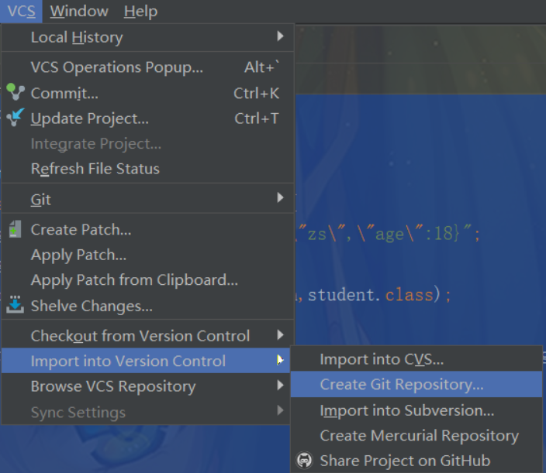Click Sync Settings entry
The width and height of the screenshot is (546, 473).
point(146,412)
